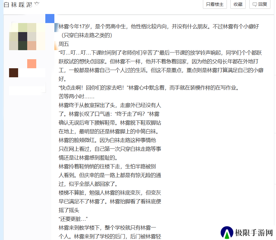Click the line beginning 确认无误后弯下腰解鞋带

pyautogui.click(x=110, y=123)
